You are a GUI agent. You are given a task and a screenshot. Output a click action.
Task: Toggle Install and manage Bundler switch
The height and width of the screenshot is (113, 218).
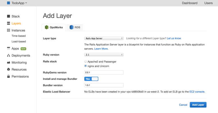click(91, 79)
